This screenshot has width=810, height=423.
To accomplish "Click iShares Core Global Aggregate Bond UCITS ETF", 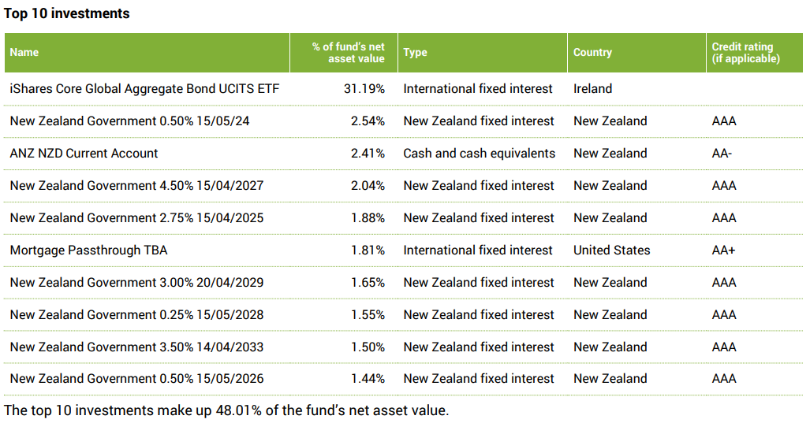I will (x=144, y=89).
